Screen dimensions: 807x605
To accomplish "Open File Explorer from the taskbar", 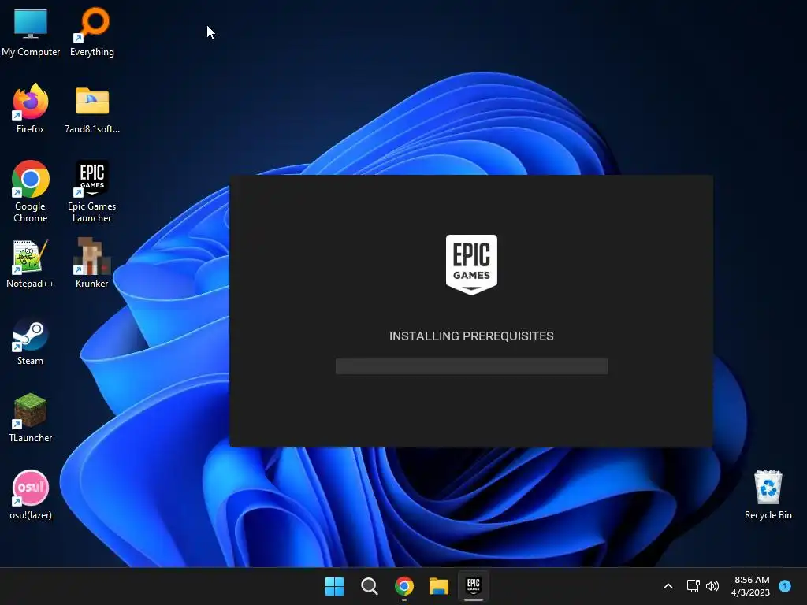I will coord(439,586).
